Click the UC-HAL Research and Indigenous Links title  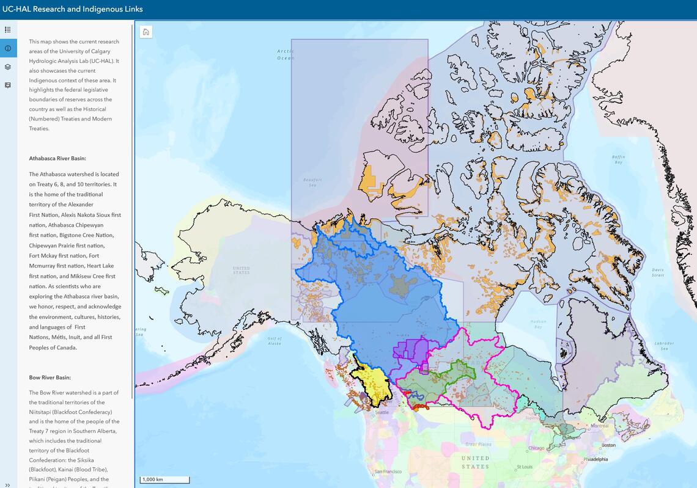pyautogui.click(x=73, y=9)
